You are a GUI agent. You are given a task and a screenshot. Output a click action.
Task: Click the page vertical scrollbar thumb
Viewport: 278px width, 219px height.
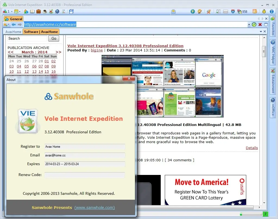264,51
